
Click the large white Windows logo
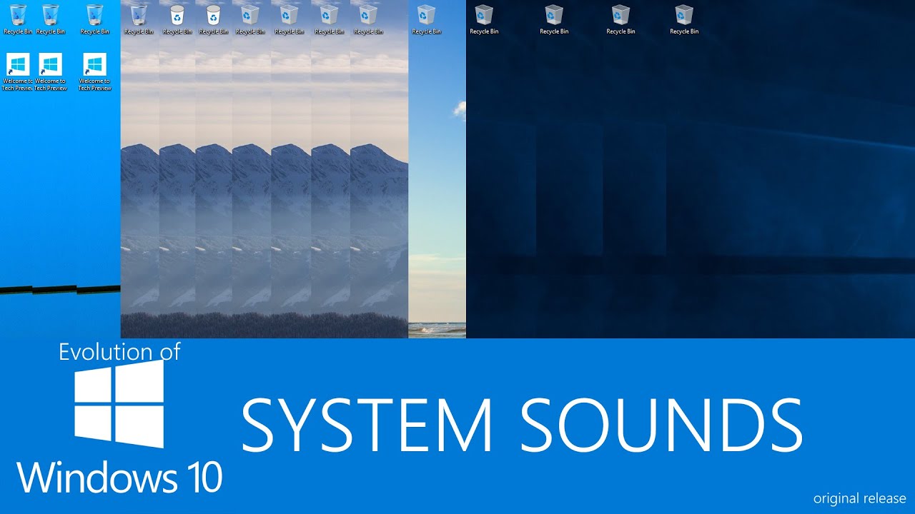[x=119, y=404]
